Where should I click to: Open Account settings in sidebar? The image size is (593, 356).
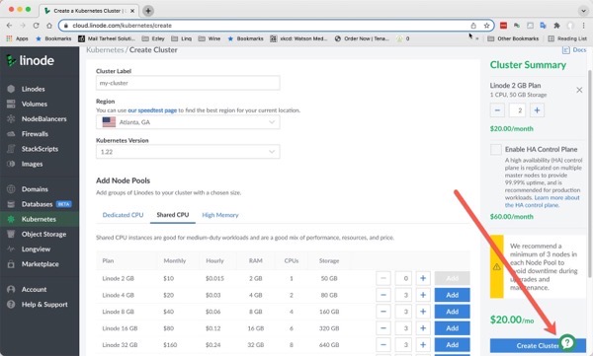[x=34, y=290]
